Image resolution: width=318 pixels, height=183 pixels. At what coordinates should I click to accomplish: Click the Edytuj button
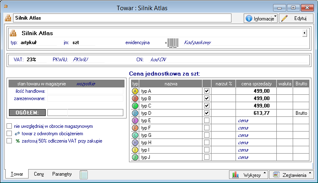coord(296,18)
